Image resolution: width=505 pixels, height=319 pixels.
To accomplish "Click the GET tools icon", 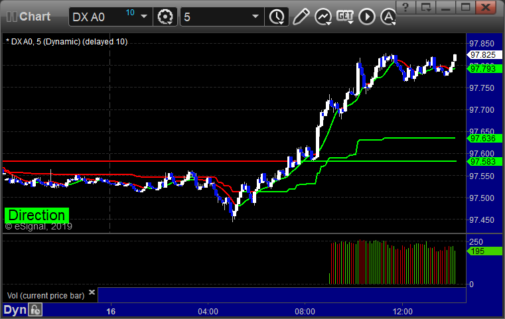I will point(345,17).
